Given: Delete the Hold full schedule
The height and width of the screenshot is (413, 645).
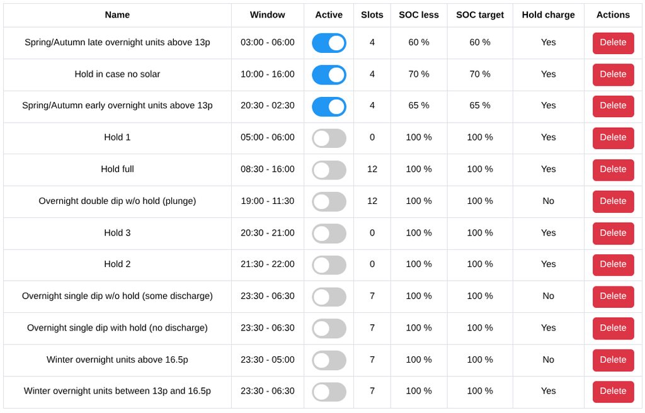Looking at the screenshot, I should [x=612, y=169].
